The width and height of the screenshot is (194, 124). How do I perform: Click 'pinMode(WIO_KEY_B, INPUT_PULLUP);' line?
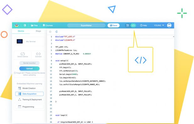coord(75,91)
